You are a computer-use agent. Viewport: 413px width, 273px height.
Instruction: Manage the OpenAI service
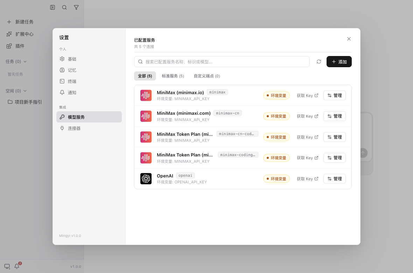[335, 178]
